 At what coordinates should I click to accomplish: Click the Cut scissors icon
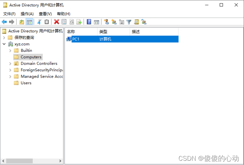(x=39, y=22)
